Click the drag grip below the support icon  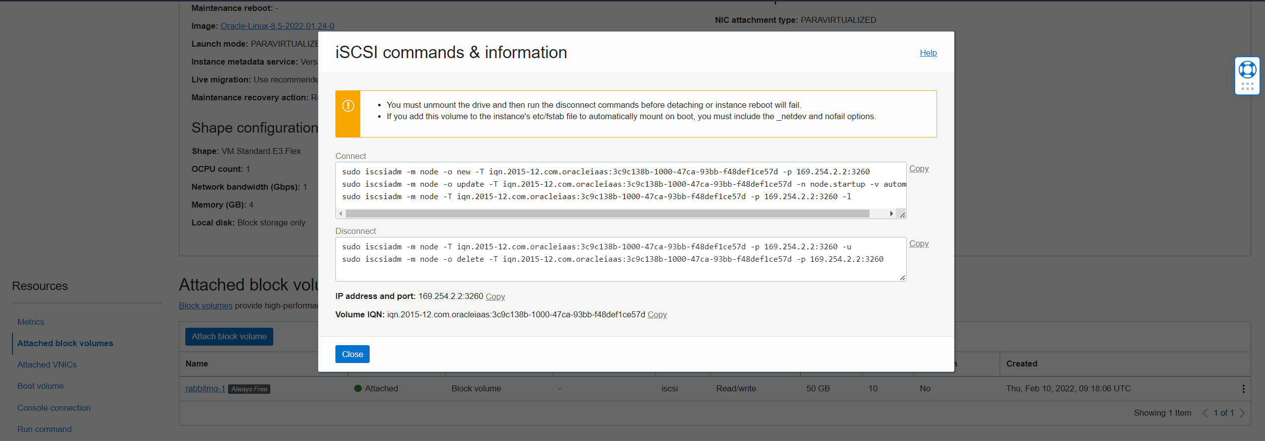[x=1247, y=86]
